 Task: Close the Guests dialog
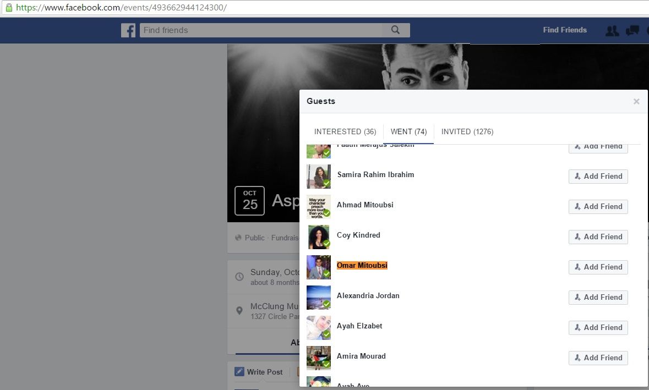tap(636, 101)
